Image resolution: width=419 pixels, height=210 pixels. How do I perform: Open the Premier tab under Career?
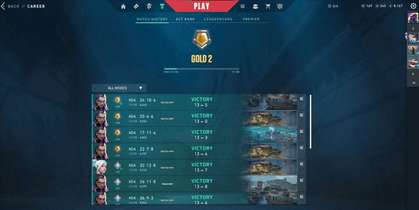click(251, 19)
